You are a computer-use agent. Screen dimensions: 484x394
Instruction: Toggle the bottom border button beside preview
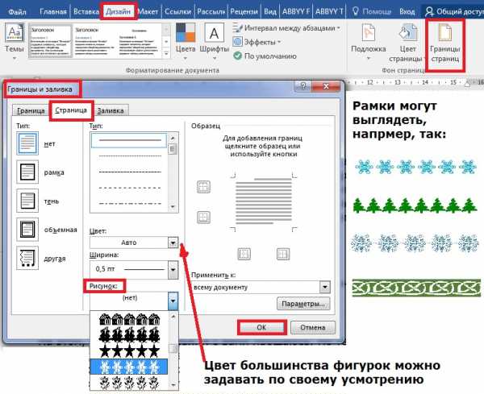203,218
